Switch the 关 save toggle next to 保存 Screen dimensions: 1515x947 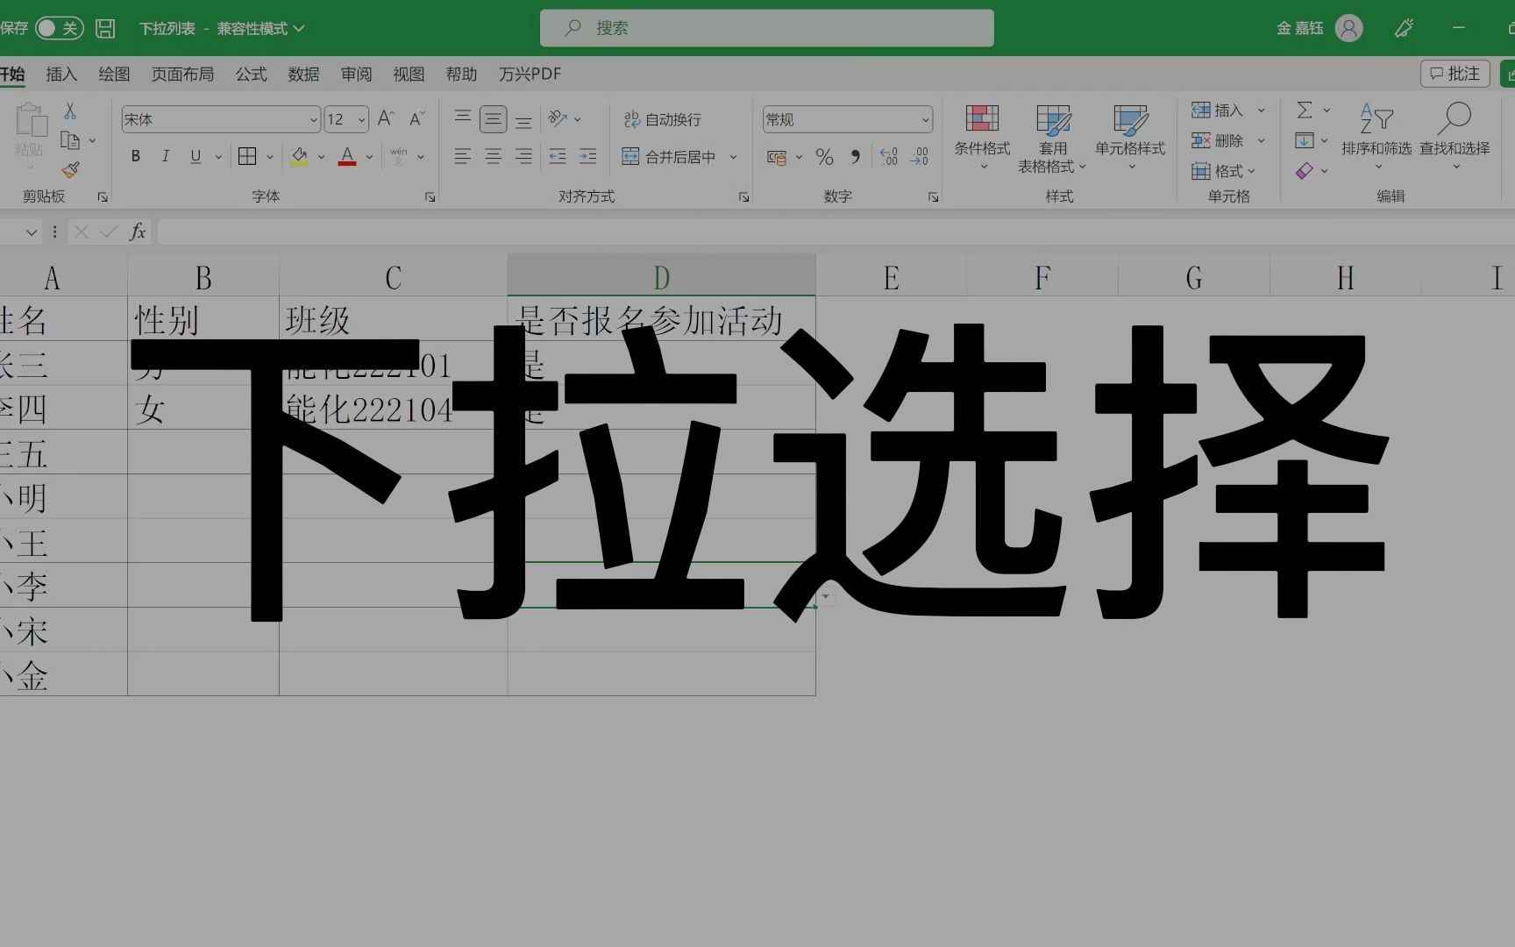61,27
